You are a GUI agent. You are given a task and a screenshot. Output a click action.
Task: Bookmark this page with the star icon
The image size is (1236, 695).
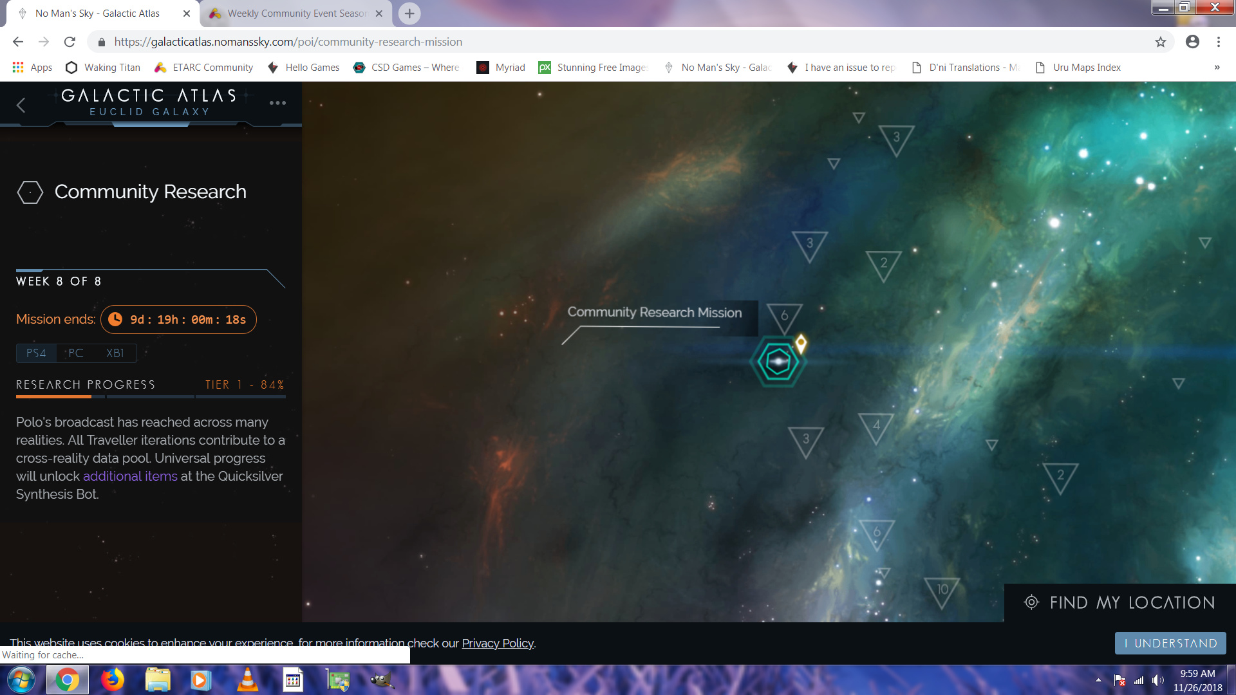(1160, 42)
